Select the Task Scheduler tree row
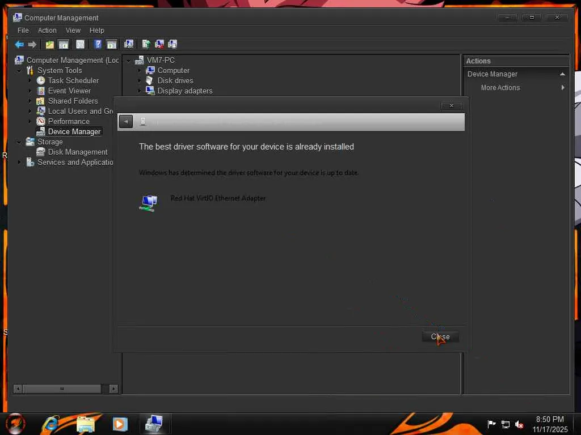This screenshot has width=581, height=435. pos(73,80)
